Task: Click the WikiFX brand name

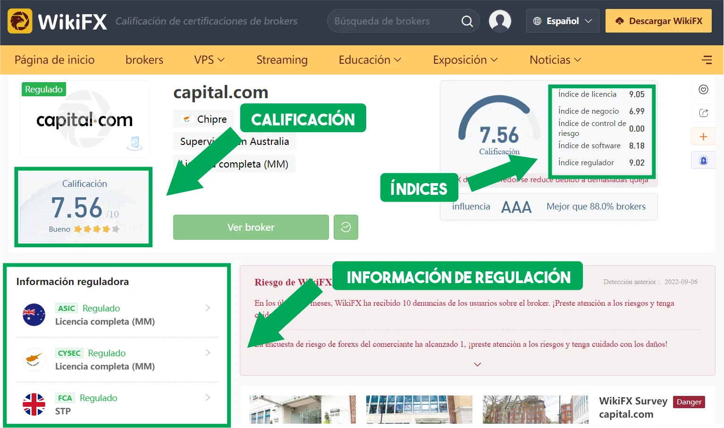Action: pyautogui.click(x=72, y=21)
